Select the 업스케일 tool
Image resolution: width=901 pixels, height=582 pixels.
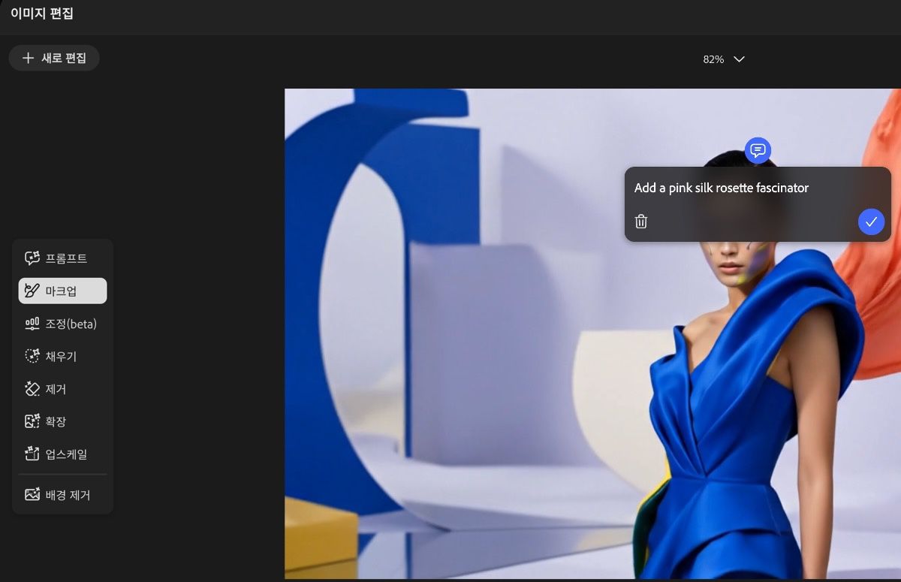point(63,454)
